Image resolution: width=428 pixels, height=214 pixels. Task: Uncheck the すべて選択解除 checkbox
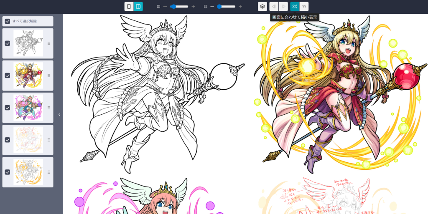(8, 21)
